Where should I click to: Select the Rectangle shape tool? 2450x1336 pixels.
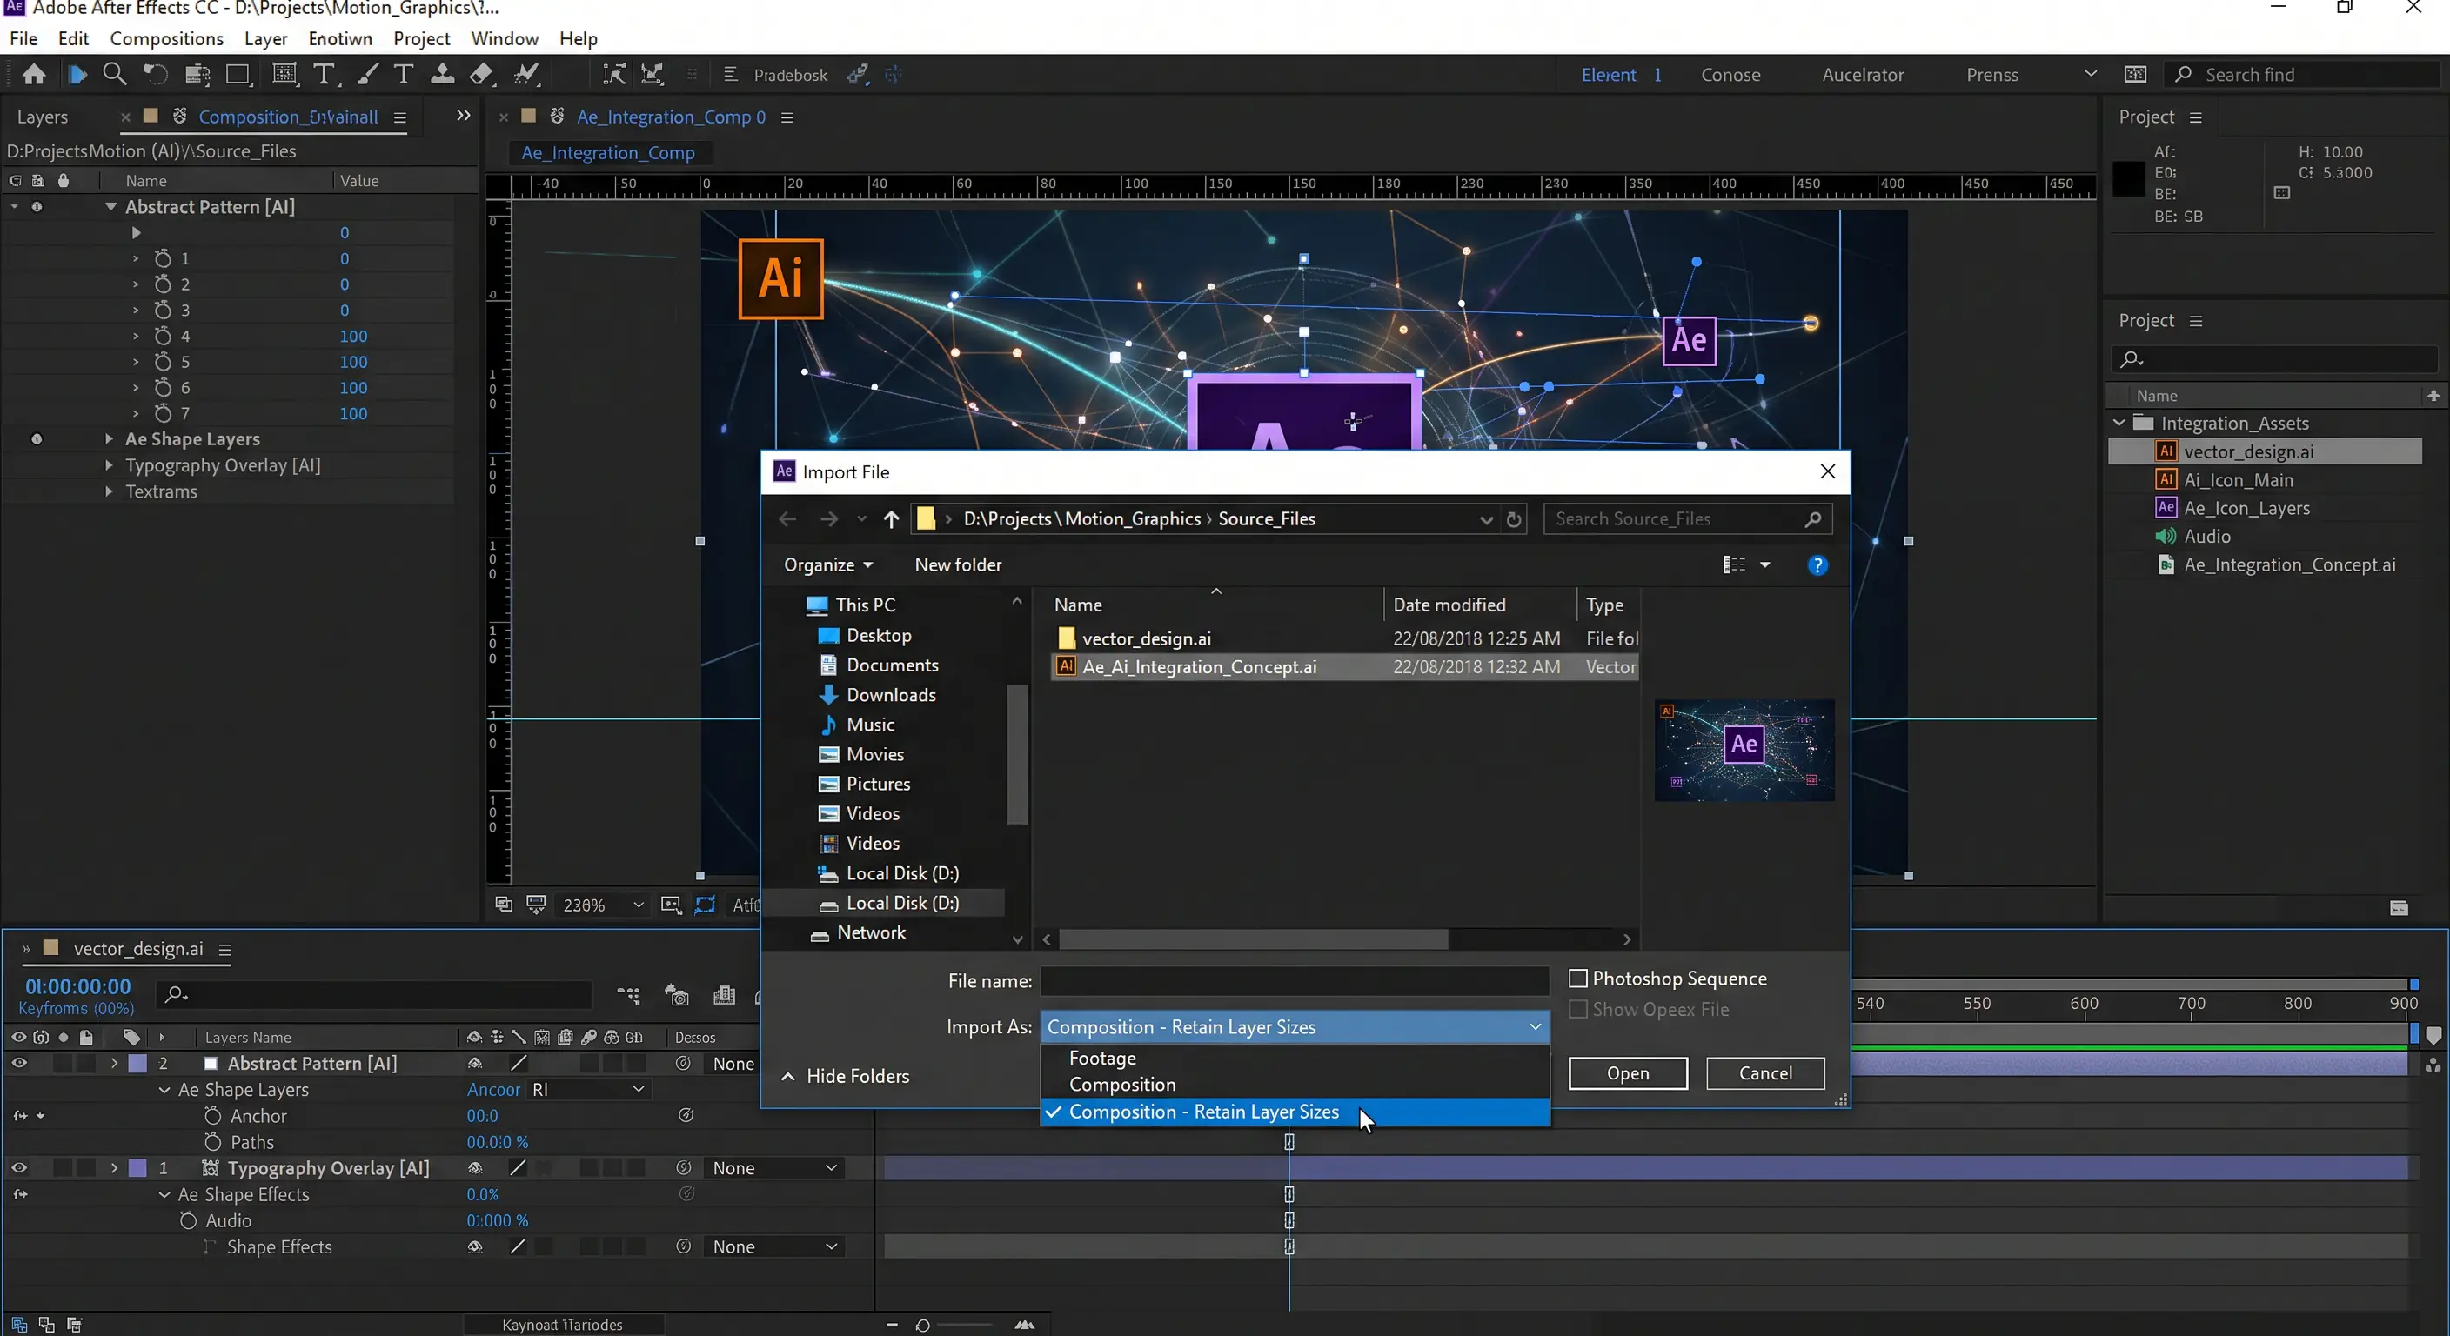(238, 74)
